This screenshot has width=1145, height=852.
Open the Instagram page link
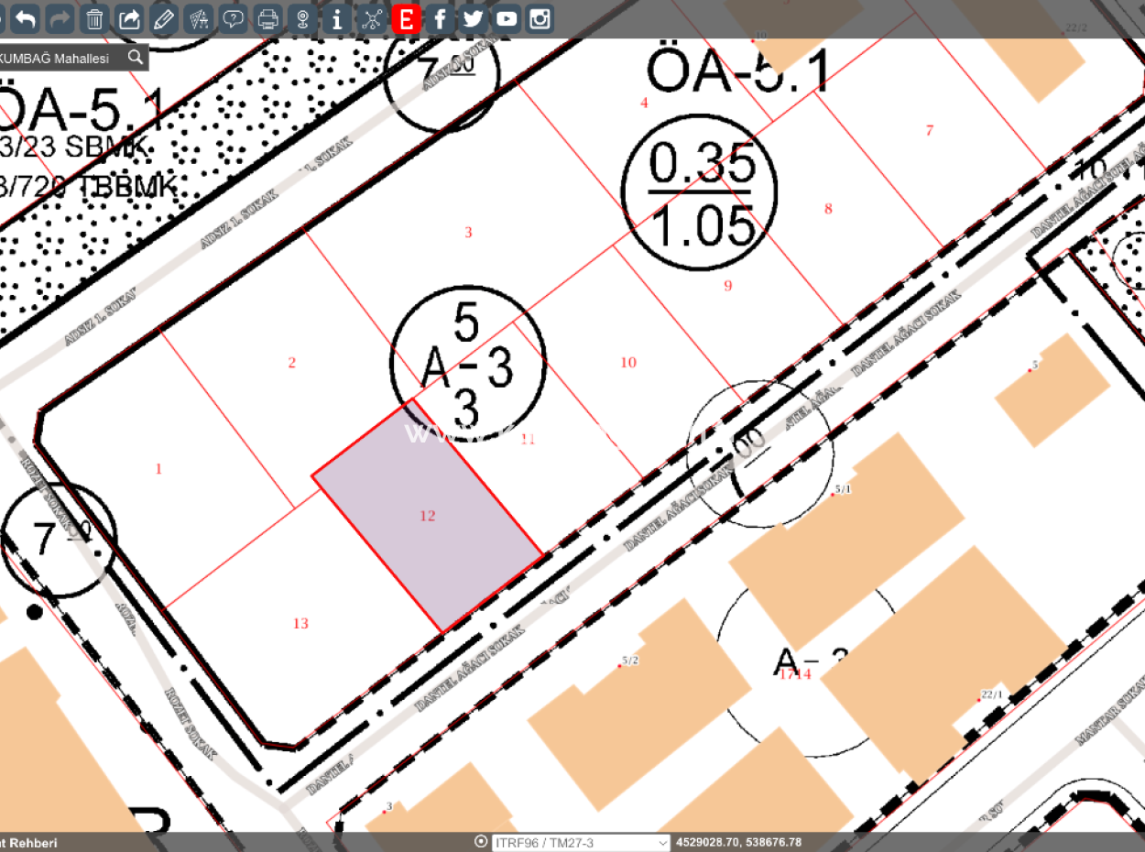[540, 18]
